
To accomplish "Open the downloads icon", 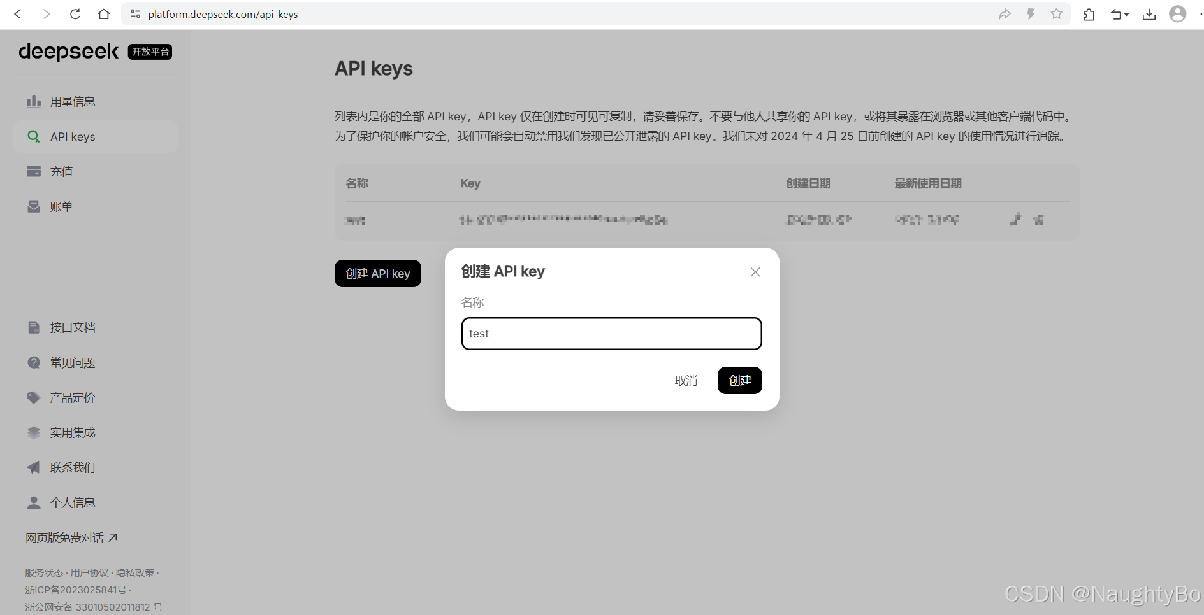I will click(x=1149, y=14).
